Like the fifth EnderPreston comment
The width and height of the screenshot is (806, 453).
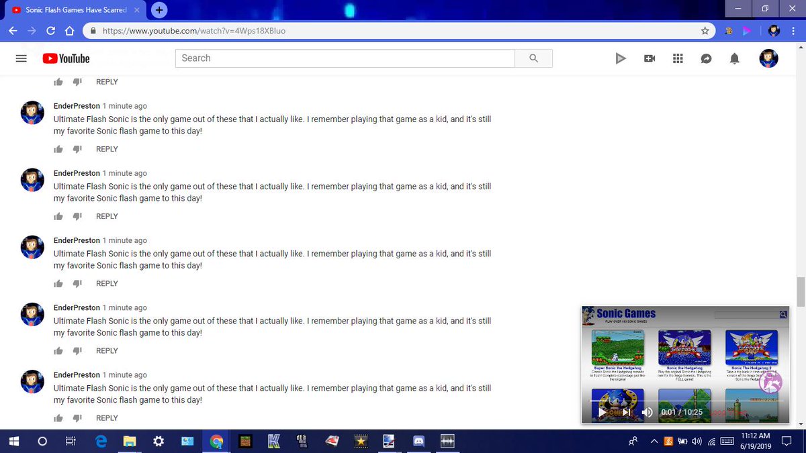coord(58,417)
